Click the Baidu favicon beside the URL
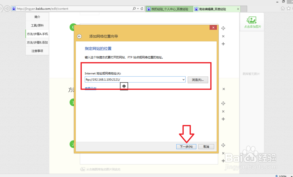Viewport: 293px width, 177px height. pos(13,8)
